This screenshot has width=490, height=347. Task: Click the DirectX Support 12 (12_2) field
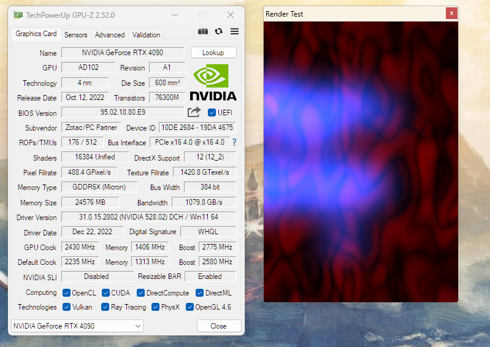(x=210, y=157)
